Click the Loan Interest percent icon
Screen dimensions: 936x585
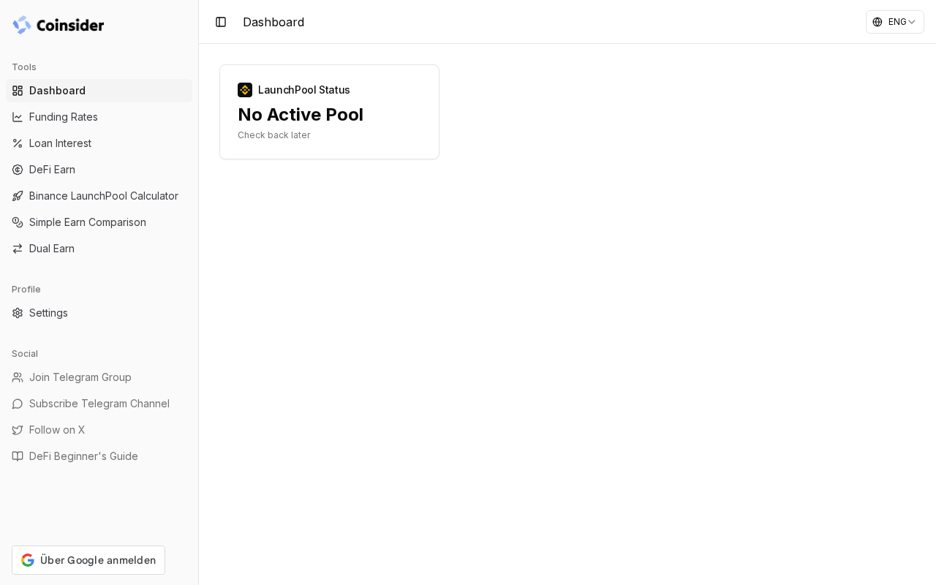[x=18, y=143]
